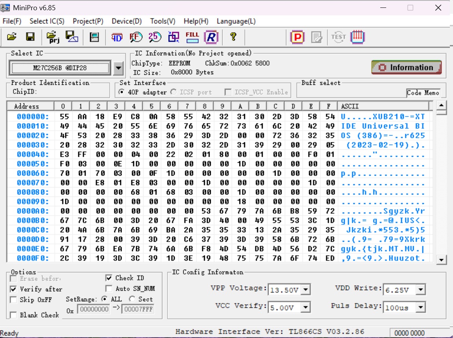Enable the Blank Check checkbox
The width and height of the screenshot is (453, 338).
tap(13, 315)
